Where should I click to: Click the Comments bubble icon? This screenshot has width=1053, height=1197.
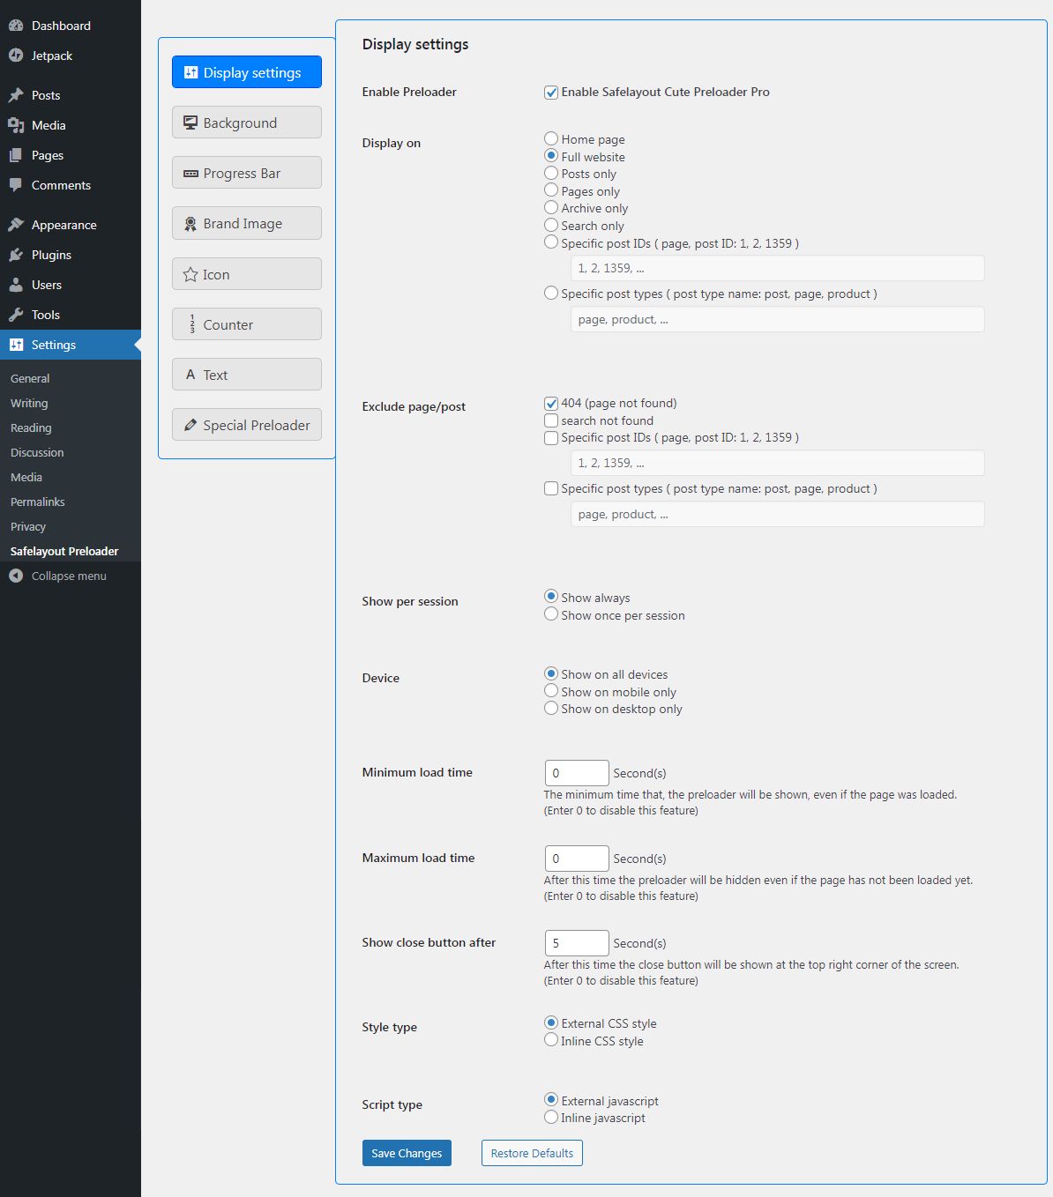16,185
